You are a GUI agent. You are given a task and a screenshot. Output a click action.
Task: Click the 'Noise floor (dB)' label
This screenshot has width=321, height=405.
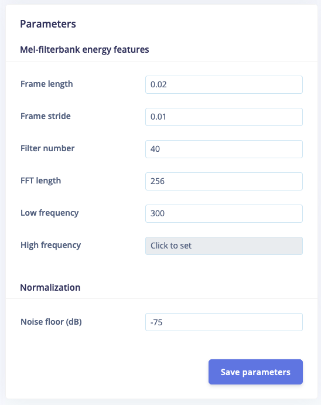(51, 322)
